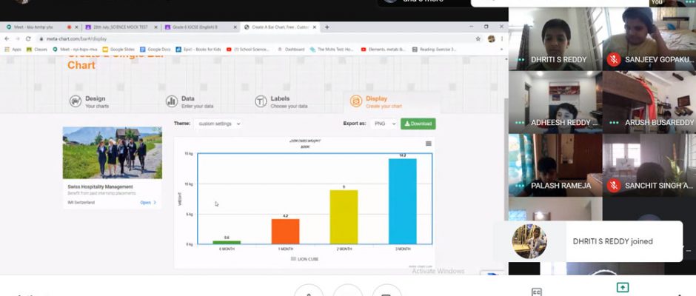Open the Elements, metals YouTube bookmark

click(x=384, y=50)
